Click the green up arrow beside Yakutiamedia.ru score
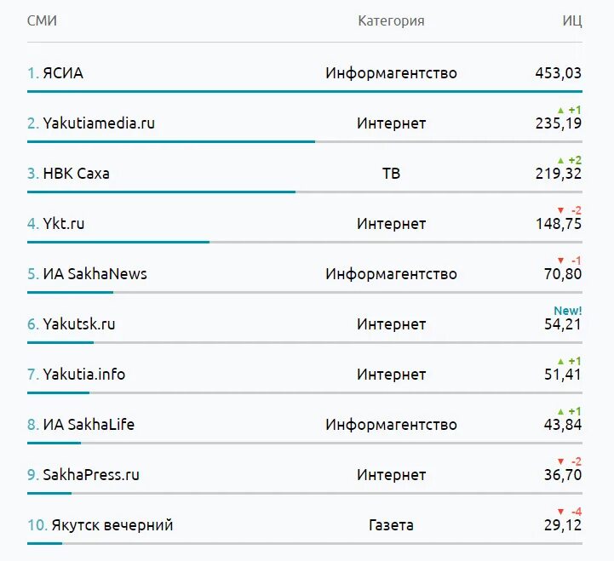This screenshot has height=561, width=614. click(559, 110)
